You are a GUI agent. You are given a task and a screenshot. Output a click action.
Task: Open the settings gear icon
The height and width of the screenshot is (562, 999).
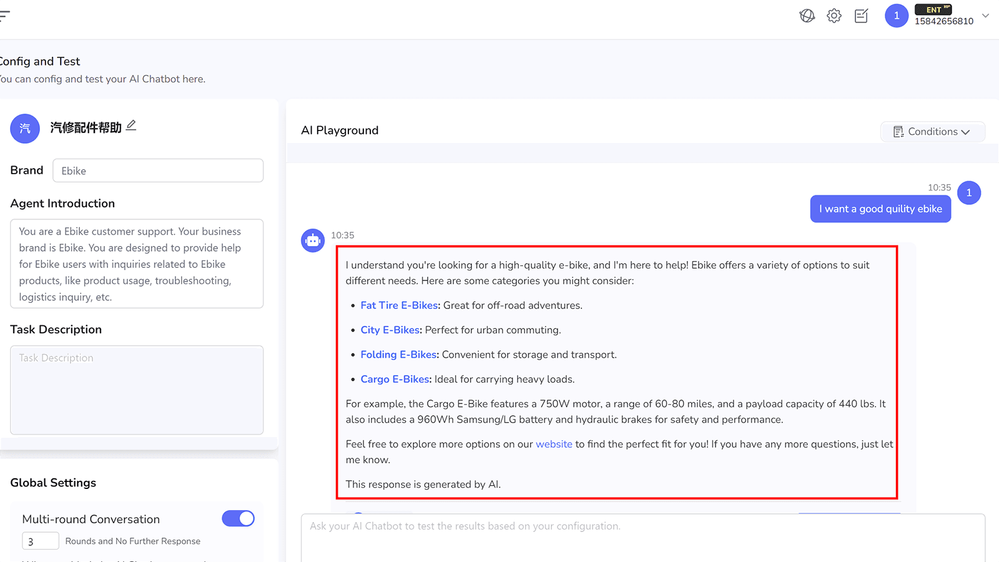click(834, 16)
